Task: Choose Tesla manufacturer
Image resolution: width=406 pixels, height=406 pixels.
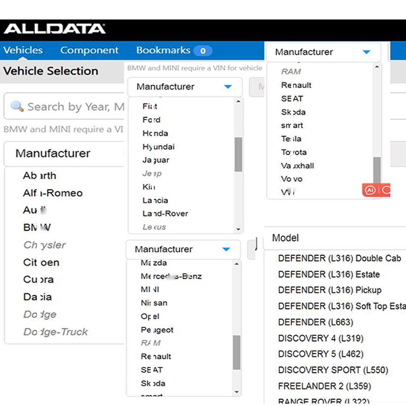Action: pos(291,139)
